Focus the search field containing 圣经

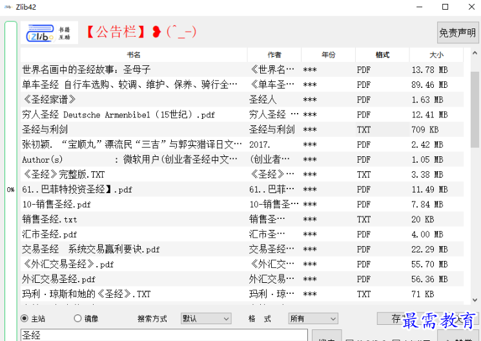[164, 335]
